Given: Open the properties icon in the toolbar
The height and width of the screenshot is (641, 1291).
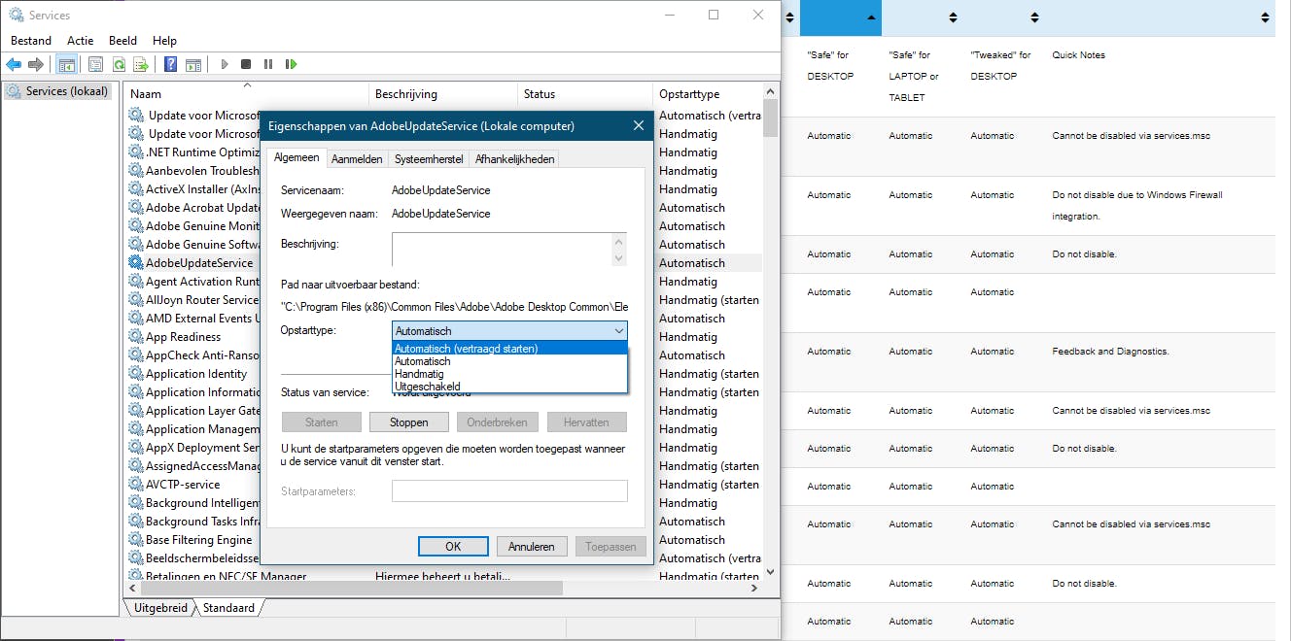Looking at the screenshot, I should 95,65.
